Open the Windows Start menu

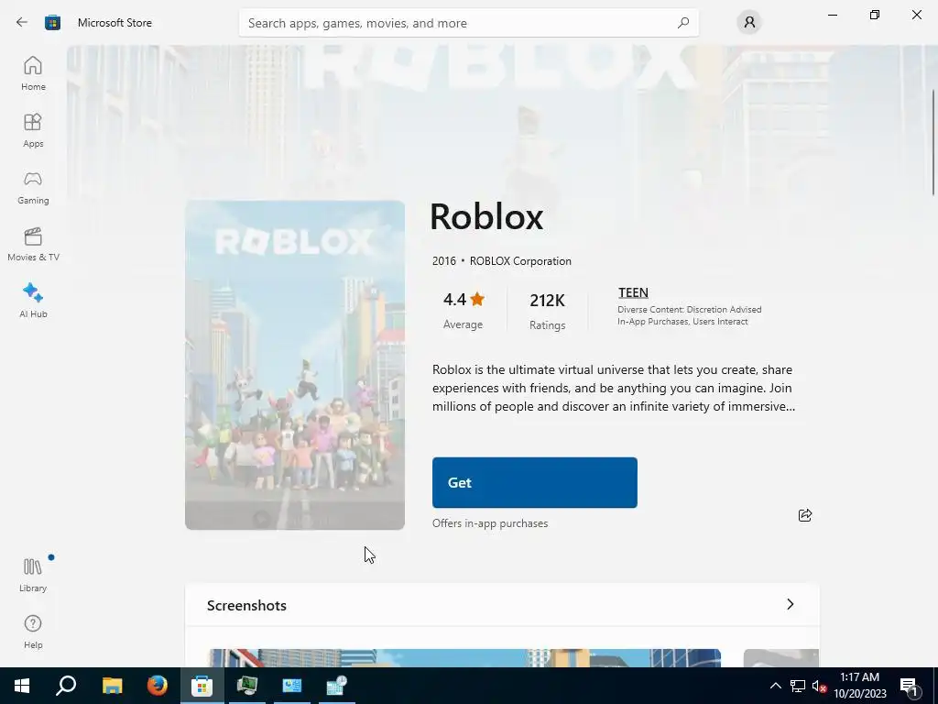pyautogui.click(x=22, y=686)
